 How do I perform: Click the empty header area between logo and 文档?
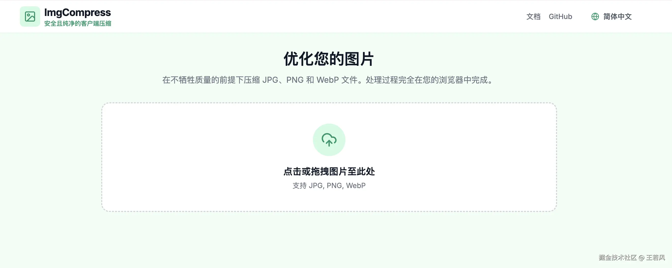click(x=313, y=17)
